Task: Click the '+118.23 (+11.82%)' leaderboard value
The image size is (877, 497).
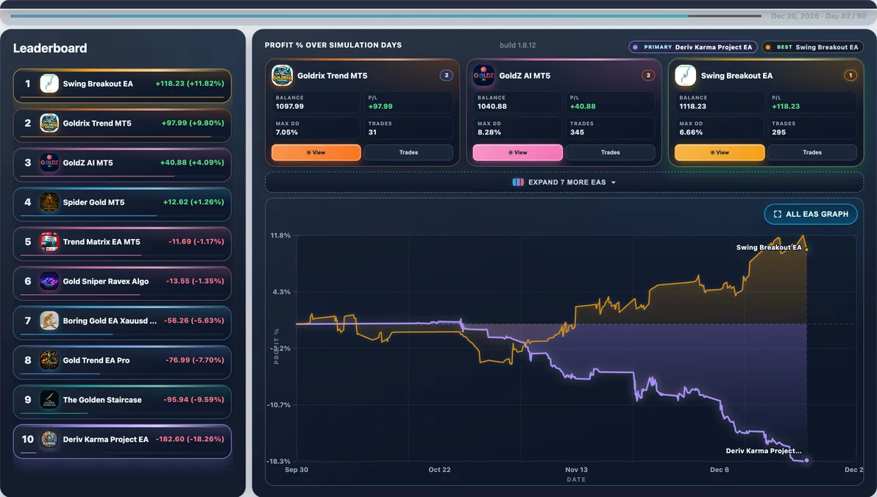Action: [x=190, y=83]
